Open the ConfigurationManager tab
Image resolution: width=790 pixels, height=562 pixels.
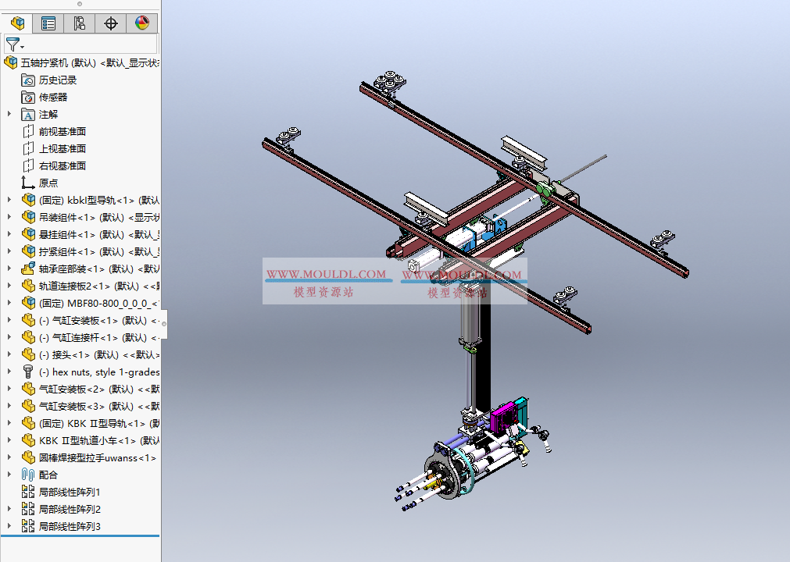[x=80, y=23]
